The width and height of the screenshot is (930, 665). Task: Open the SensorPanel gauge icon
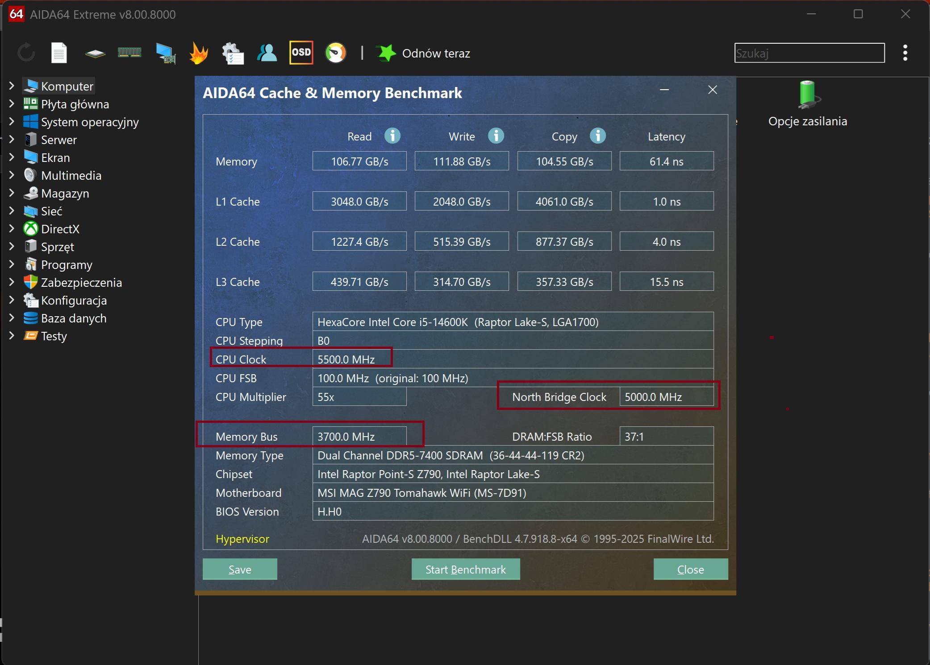[335, 53]
